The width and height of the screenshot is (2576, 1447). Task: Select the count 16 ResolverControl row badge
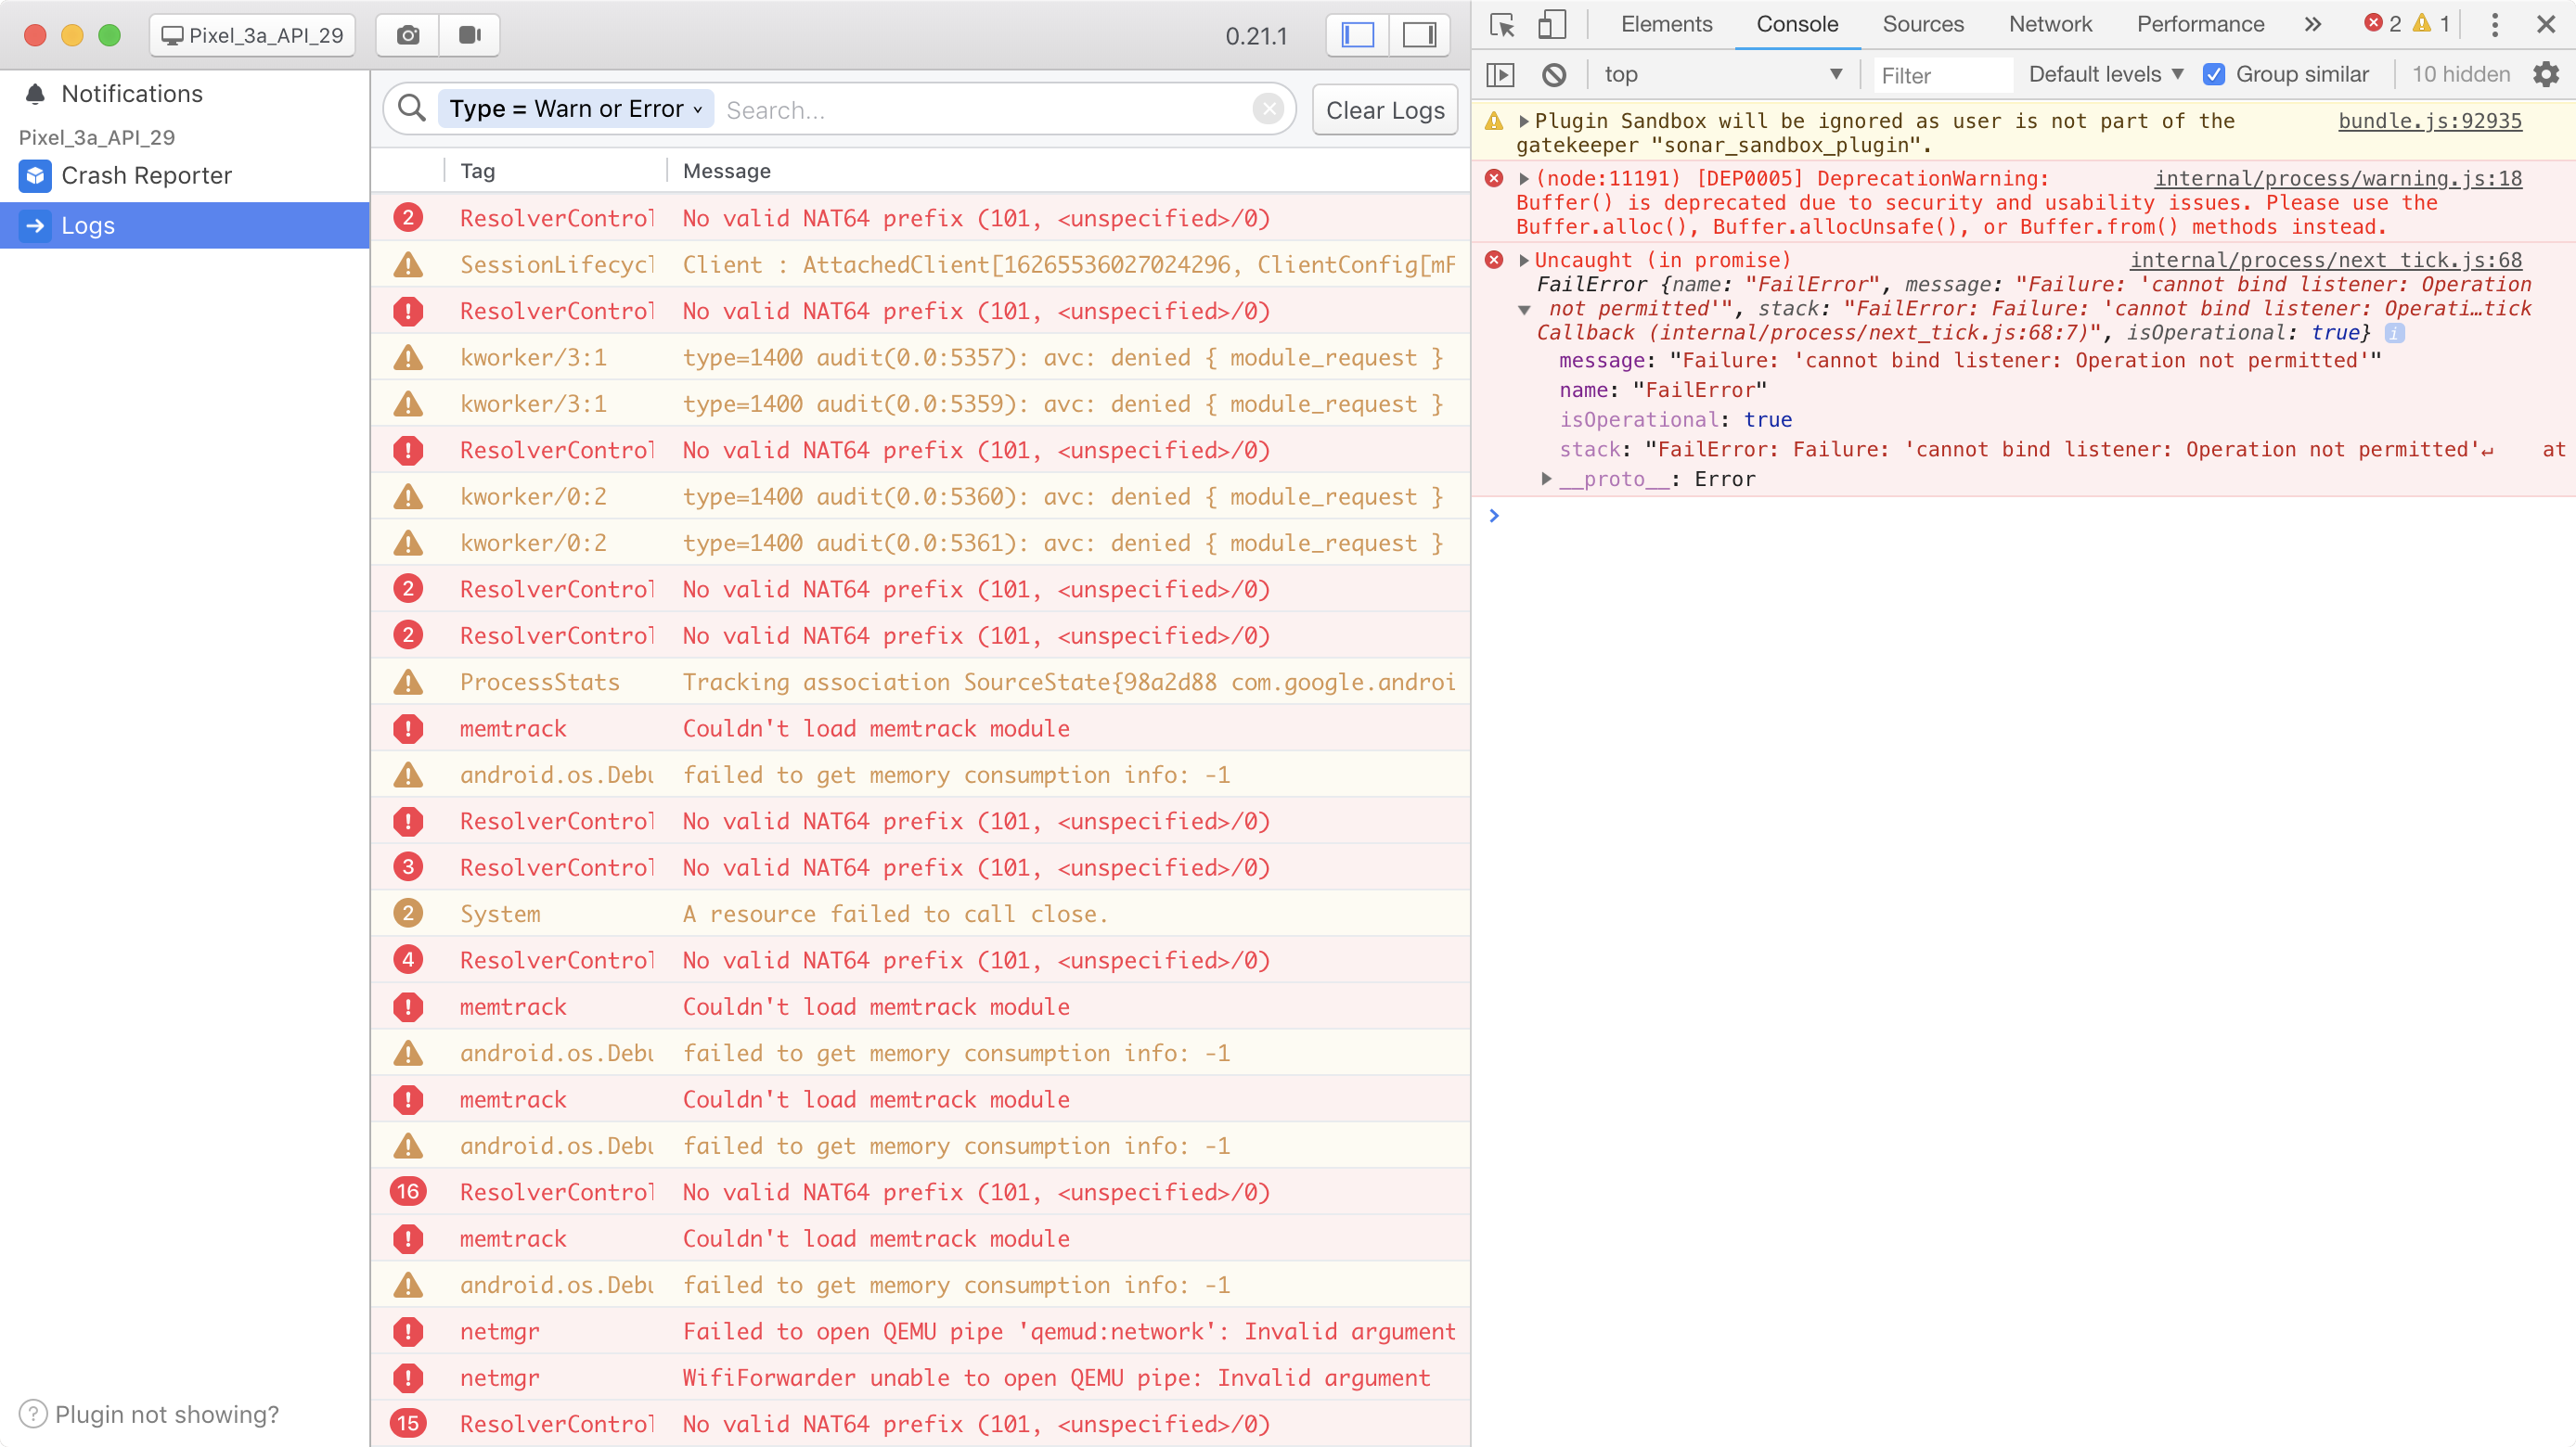click(408, 1192)
